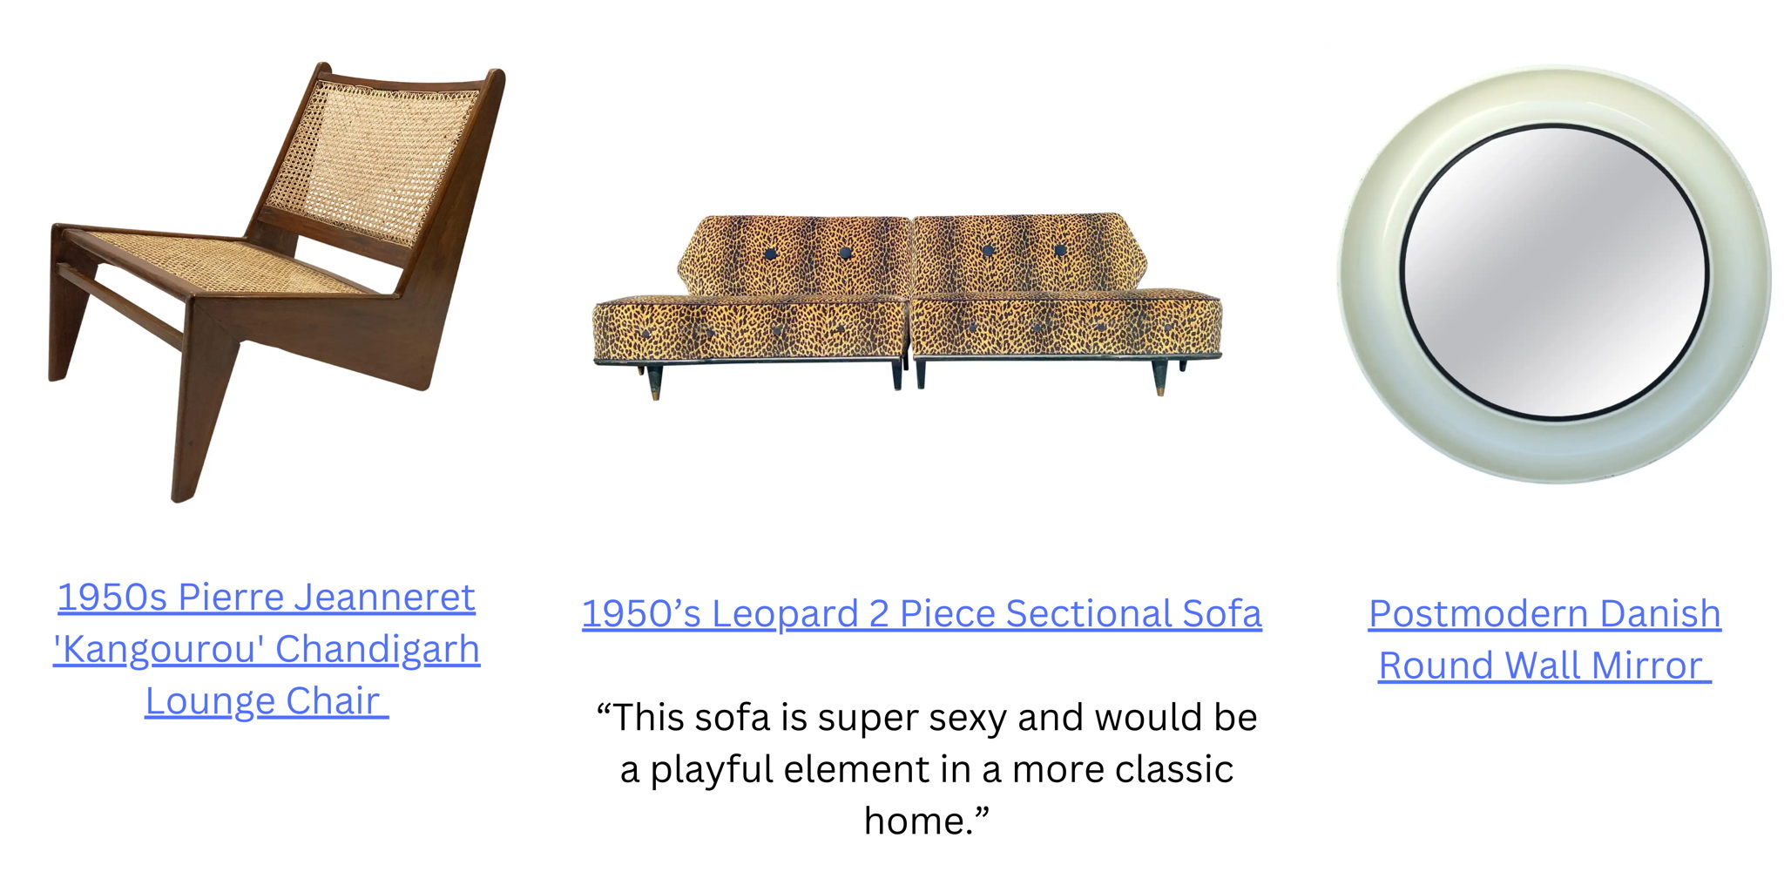Open the 1950s Pierre Jeanneret Kangourou chair link
This screenshot has height=892, width=1784.
click(x=267, y=649)
